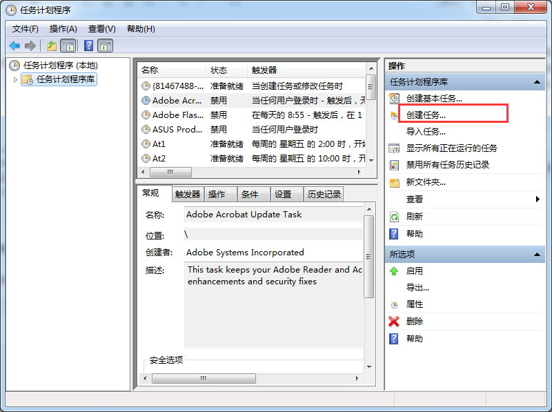This screenshot has height=412, width=552.
Task: Select 任务计划程序 (本地) tree root
Action: (60, 66)
